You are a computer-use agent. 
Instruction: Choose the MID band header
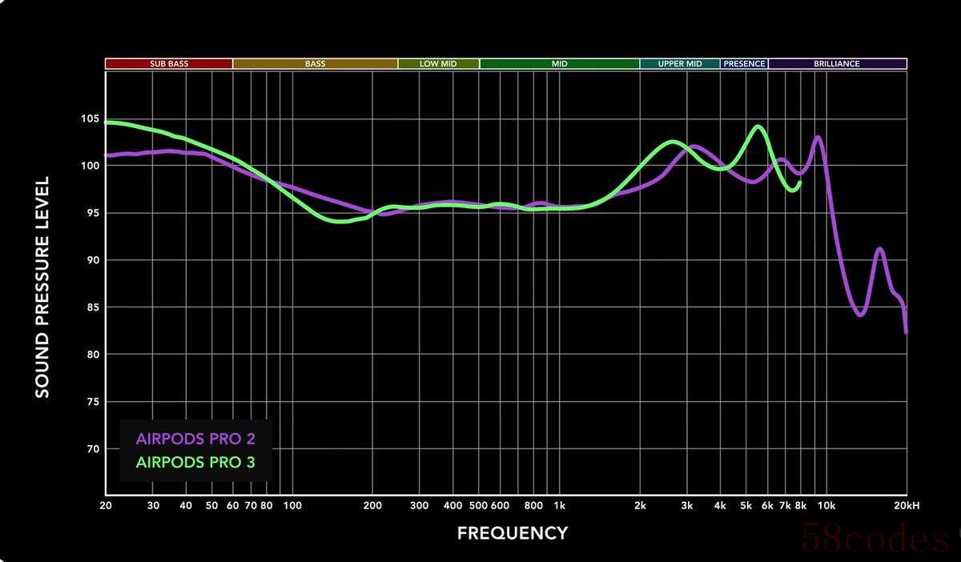(559, 63)
